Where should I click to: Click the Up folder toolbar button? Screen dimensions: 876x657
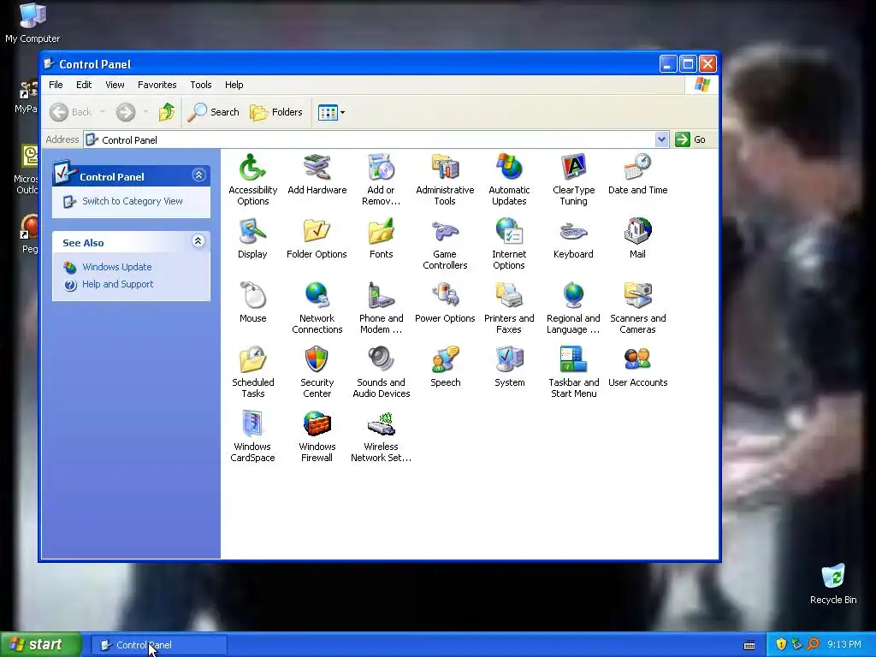tap(167, 112)
